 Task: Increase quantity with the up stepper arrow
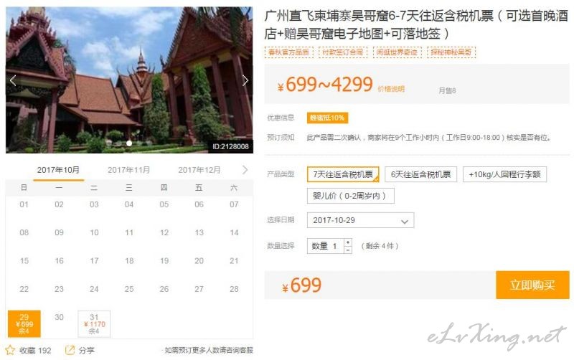[348, 242]
